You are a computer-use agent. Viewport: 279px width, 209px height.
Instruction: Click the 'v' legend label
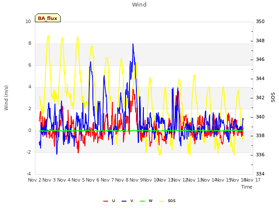coord(132,201)
